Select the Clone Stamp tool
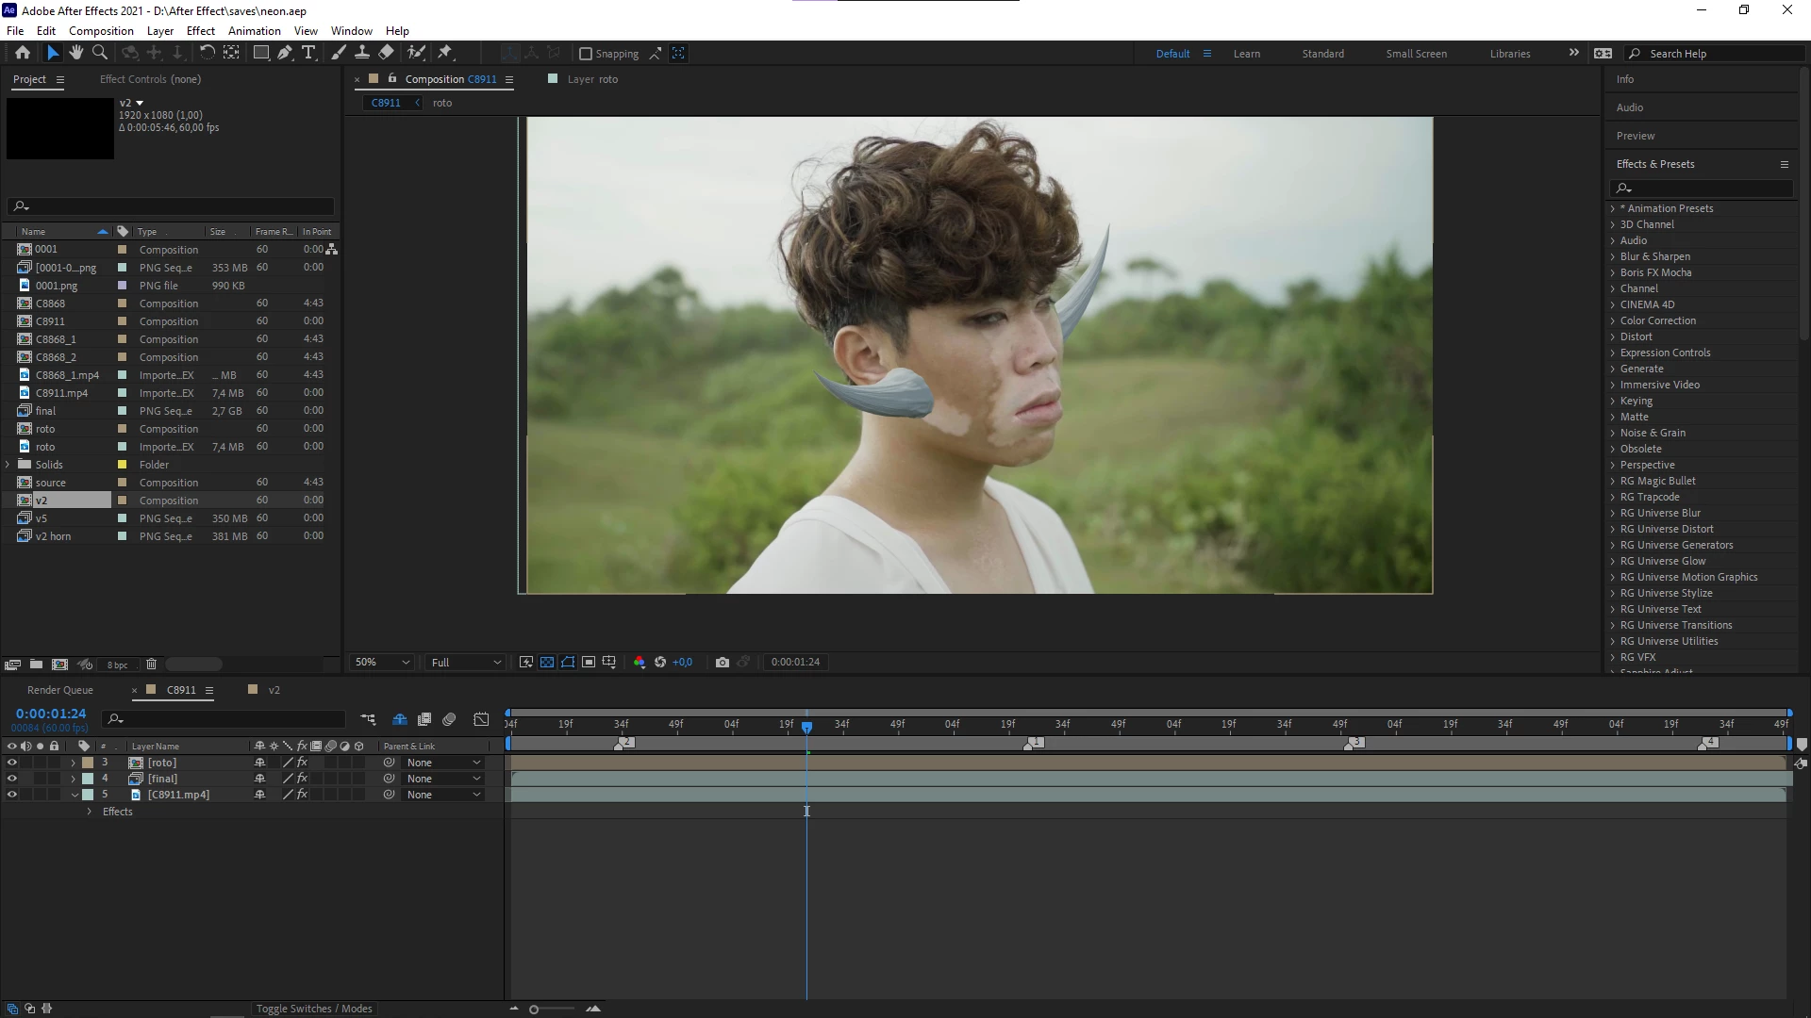Image resolution: width=1811 pixels, height=1018 pixels. tap(362, 53)
